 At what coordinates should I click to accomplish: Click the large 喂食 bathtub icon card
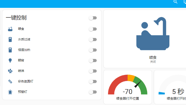point(153,34)
